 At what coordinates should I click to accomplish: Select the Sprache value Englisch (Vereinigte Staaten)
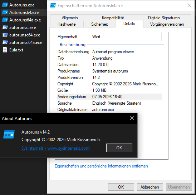[x=117, y=103]
